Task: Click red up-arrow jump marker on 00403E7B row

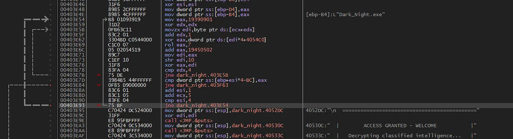Action: coord(98,75)
